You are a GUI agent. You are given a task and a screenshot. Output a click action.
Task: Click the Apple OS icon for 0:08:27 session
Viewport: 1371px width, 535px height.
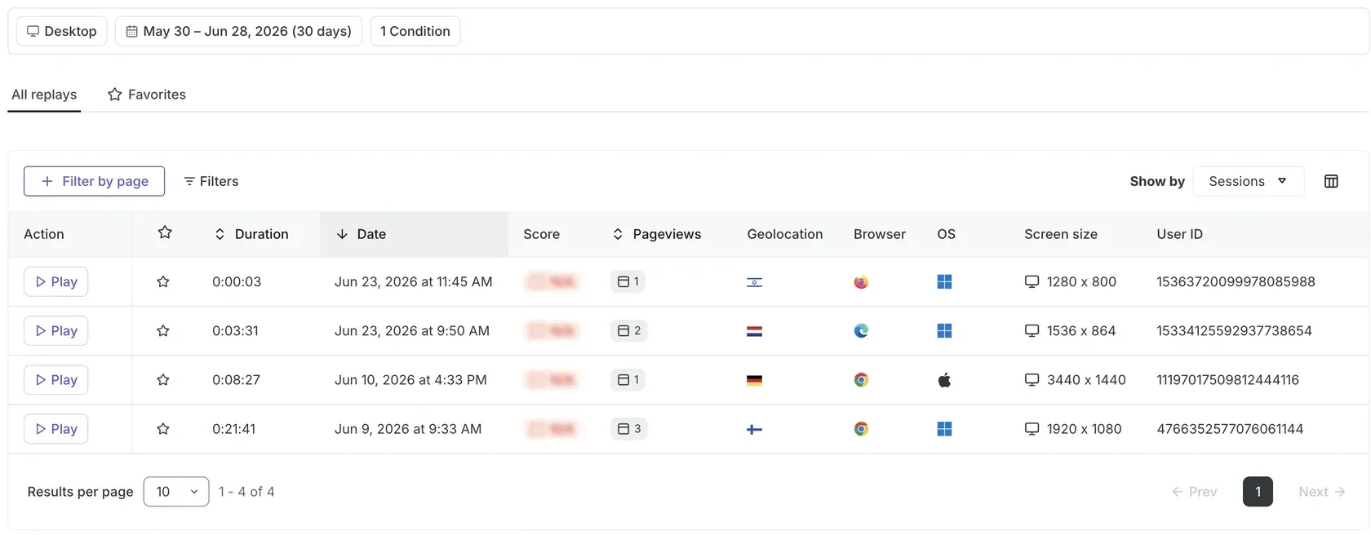(944, 380)
